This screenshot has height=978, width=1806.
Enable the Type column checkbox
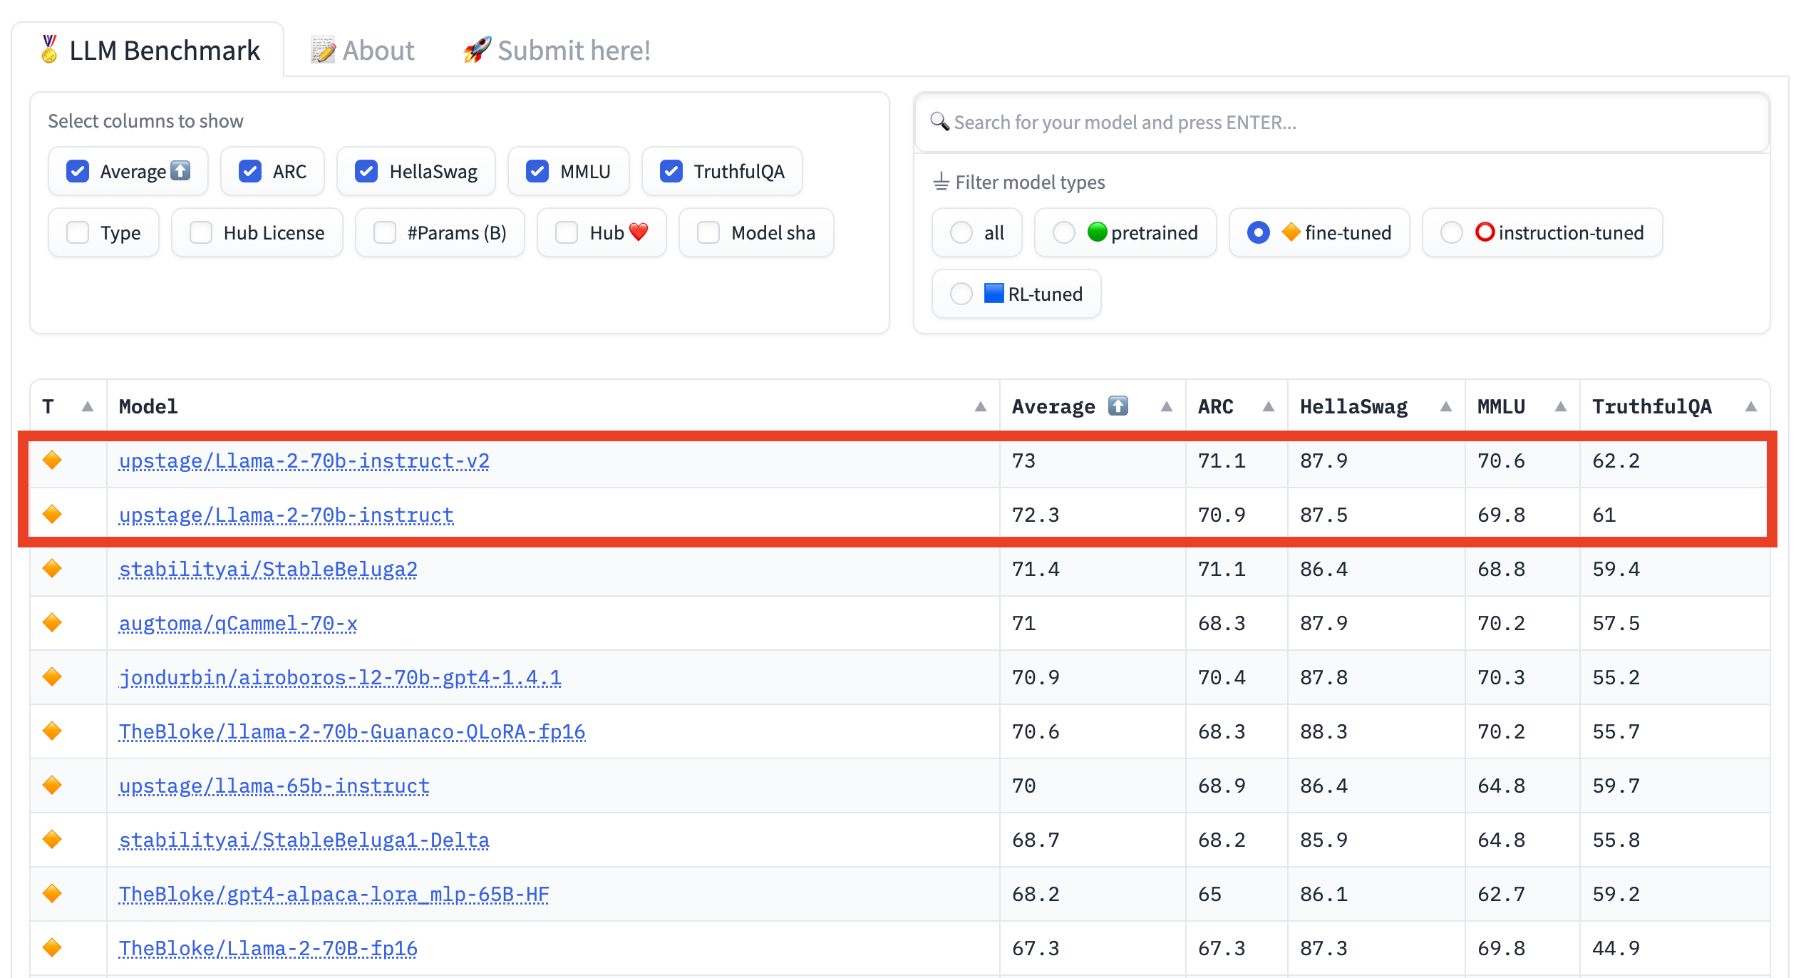78,232
